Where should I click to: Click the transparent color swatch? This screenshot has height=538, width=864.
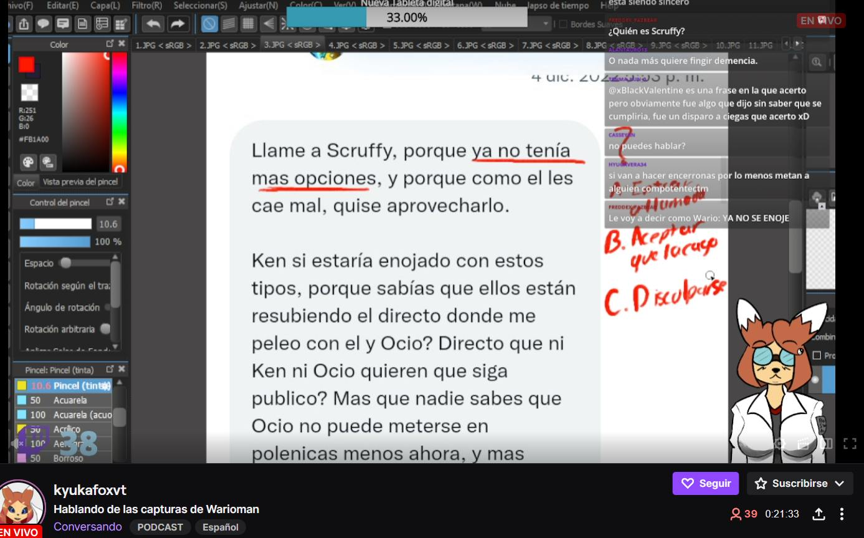(x=29, y=92)
